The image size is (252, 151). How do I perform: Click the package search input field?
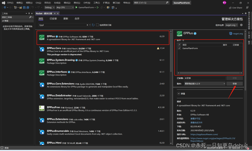pos(62,25)
